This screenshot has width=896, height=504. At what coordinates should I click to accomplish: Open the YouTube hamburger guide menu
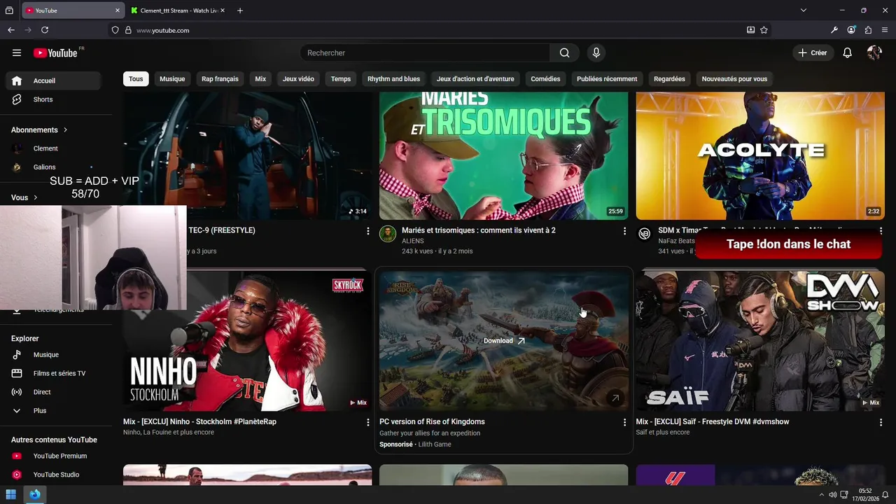point(17,52)
